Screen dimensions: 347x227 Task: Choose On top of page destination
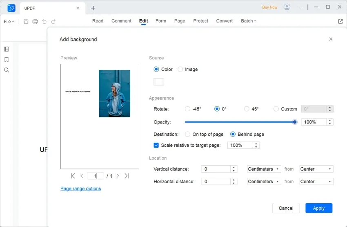coord(187,134)
